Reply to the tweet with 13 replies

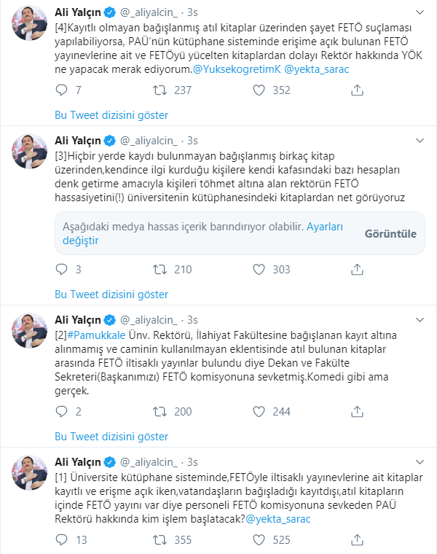pos(63,540)
